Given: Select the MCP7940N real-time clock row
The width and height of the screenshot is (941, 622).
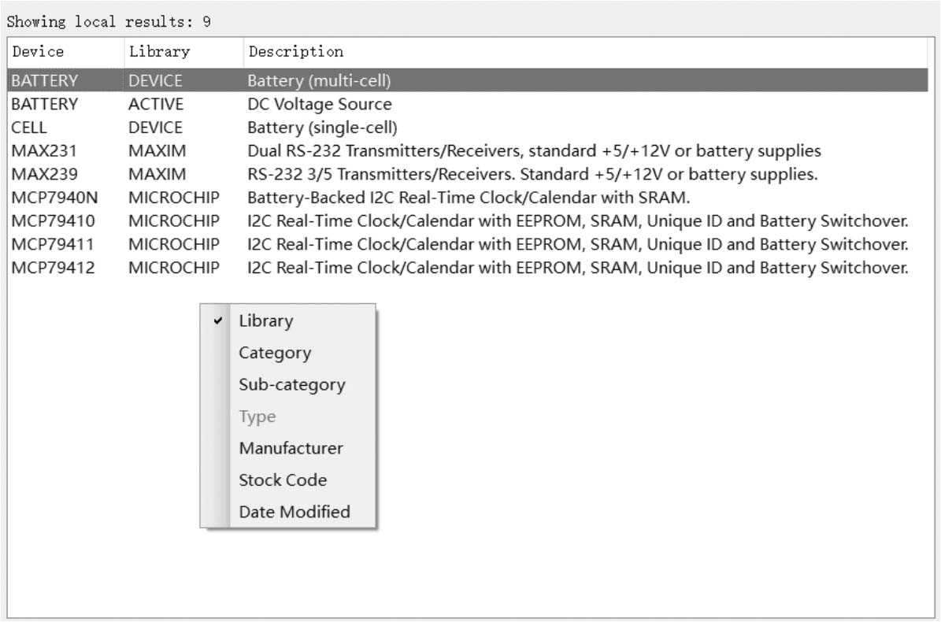Looking at the screenshot, I should 54,198.
